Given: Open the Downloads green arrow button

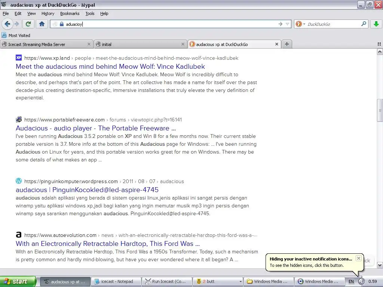Looking at the screenshot, I should [x=376, y=24].
